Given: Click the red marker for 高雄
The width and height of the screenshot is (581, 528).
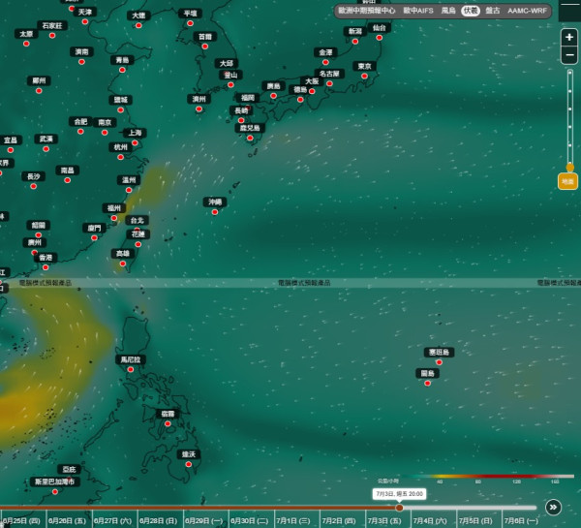Looking at the screenshot, I should (123, 264).
